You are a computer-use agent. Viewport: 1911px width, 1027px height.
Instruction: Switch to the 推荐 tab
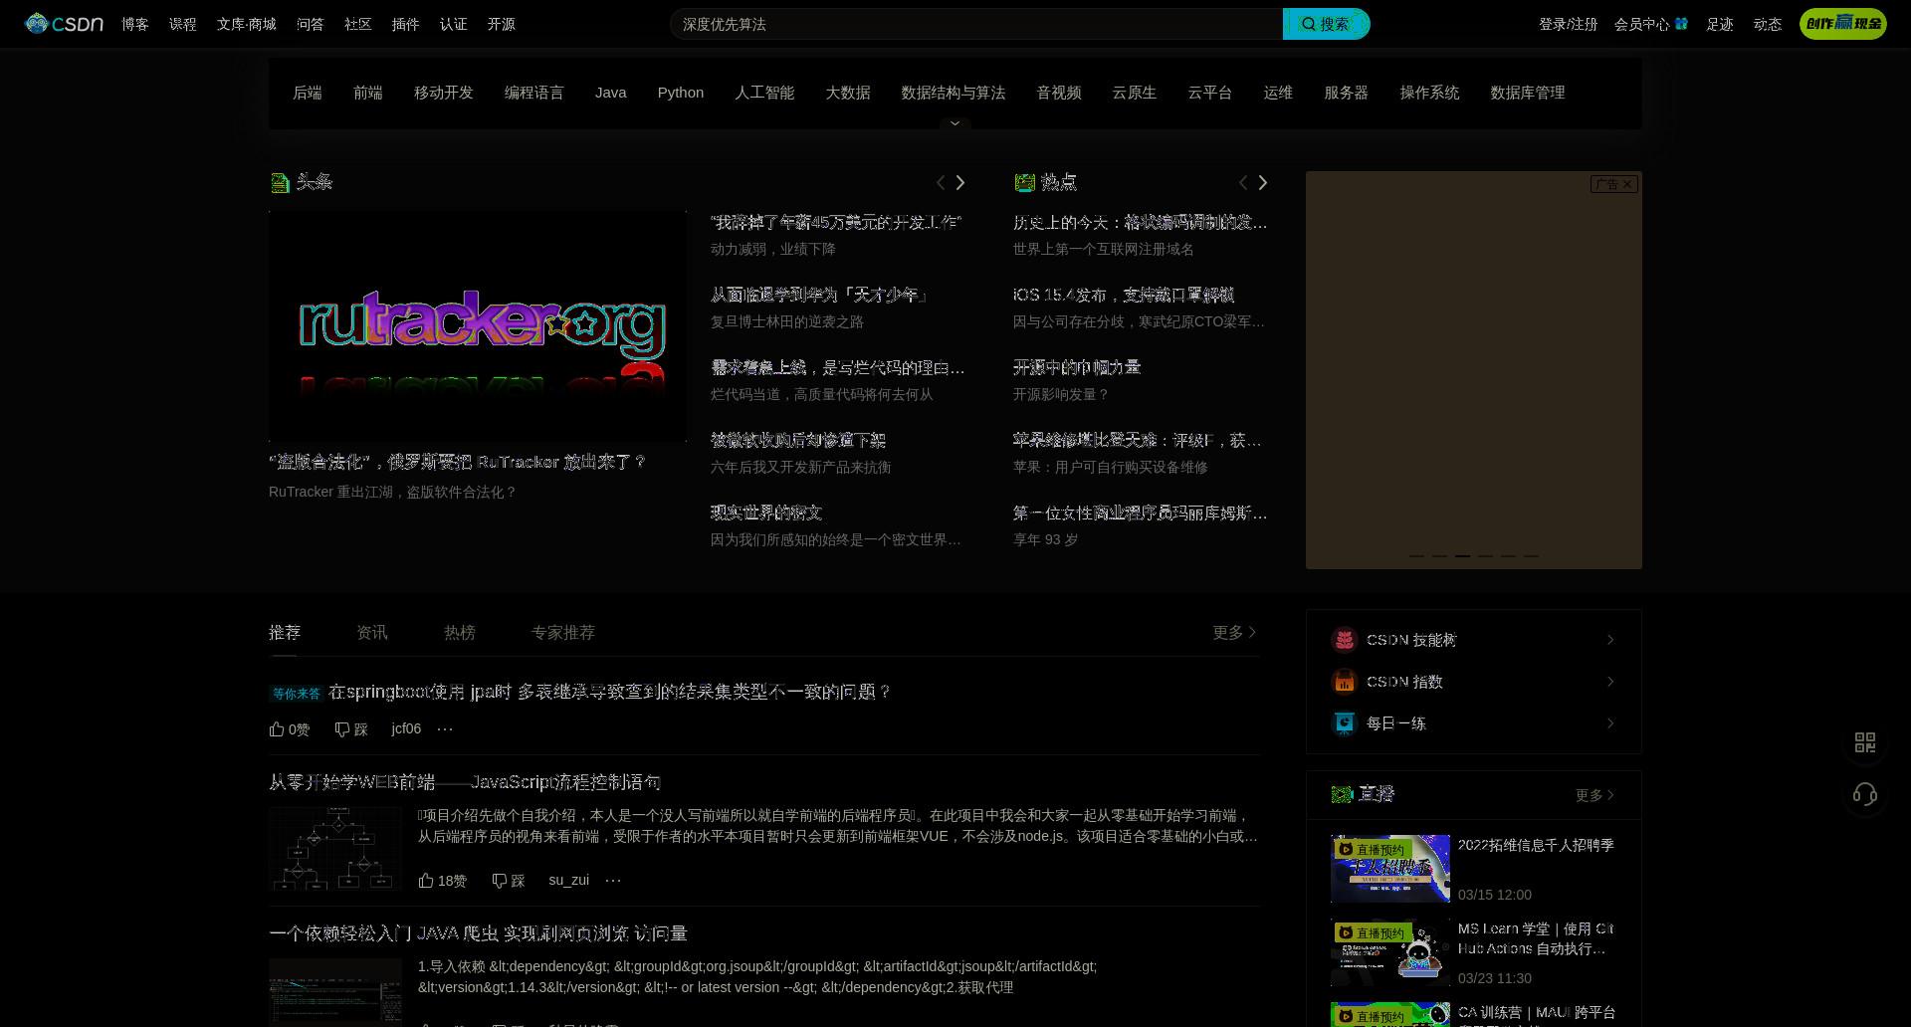click(x=285, y=633)
